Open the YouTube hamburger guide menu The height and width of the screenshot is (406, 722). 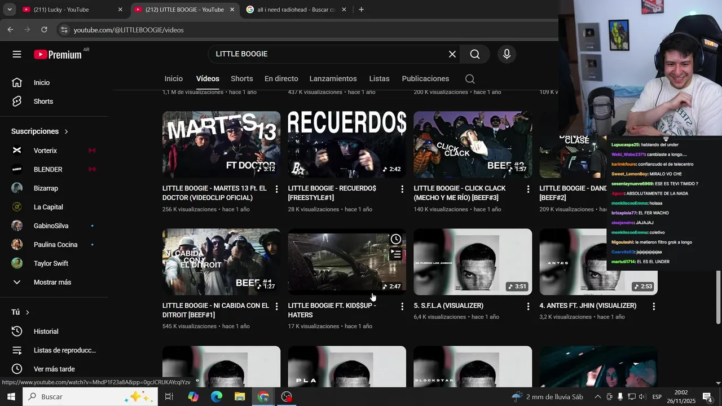pyautogui.click(x=17, y=54)
